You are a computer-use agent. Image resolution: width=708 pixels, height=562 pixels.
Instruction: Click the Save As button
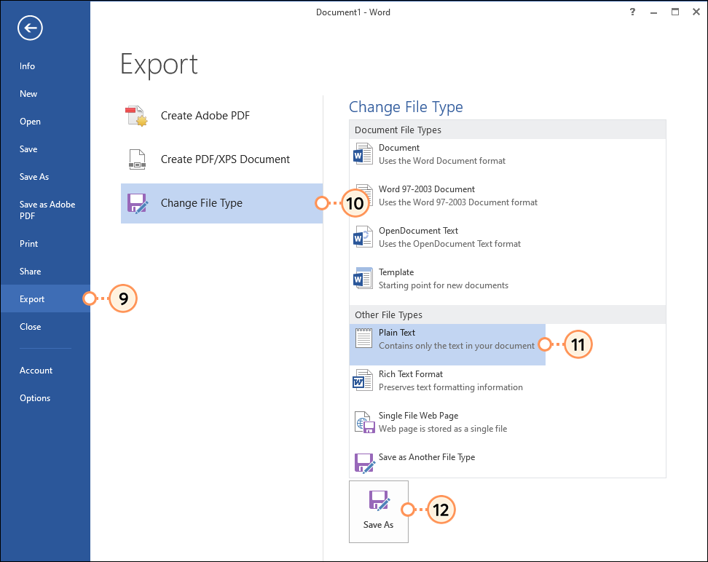(378, 512)
